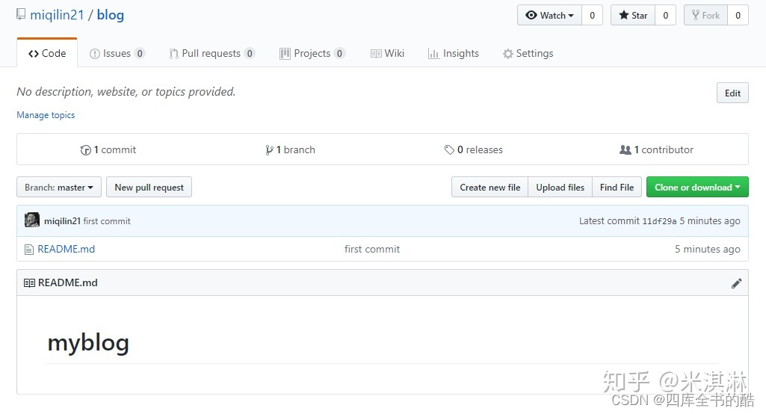Open the 0 releases link

(473, 149)
